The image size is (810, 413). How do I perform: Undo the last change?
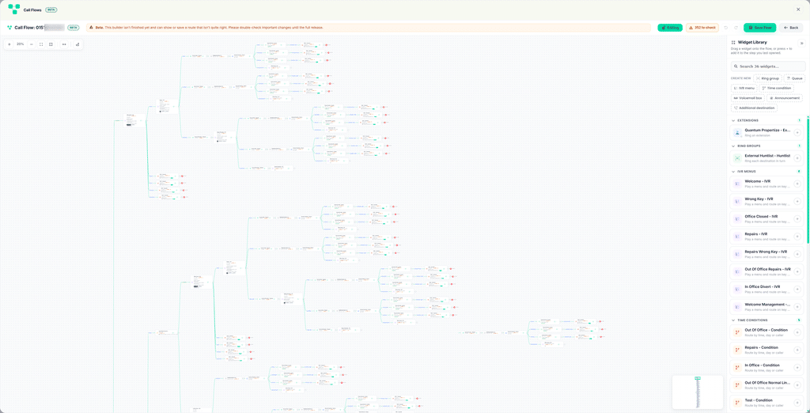pyautogui.click(x=726, y=28)
